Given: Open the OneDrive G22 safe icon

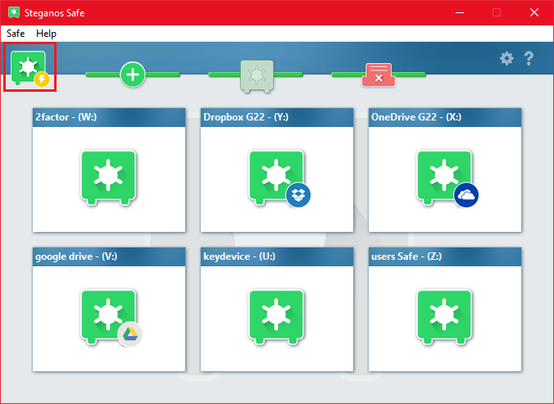Looking at the screenshot, I should coord(443,176).
